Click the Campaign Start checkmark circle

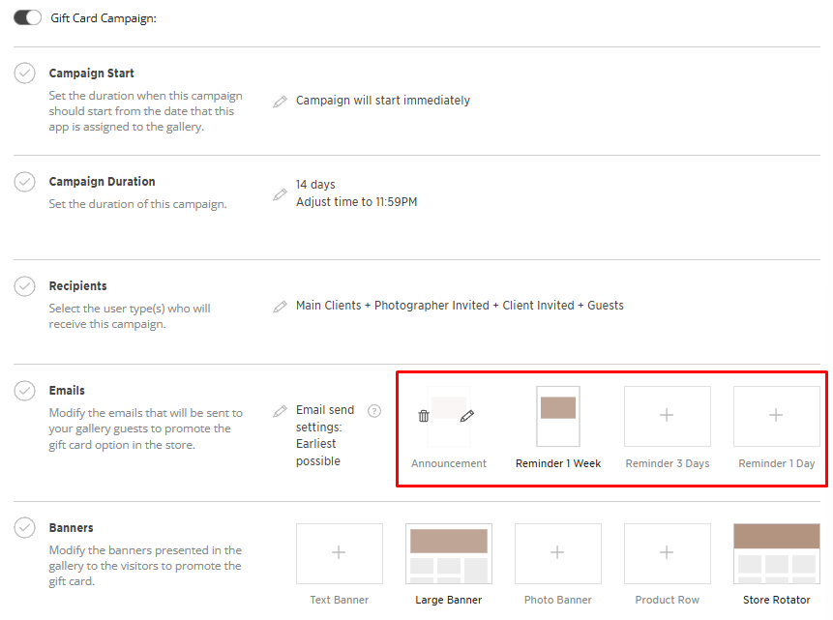pyautogui.click(x=25, y=74)
